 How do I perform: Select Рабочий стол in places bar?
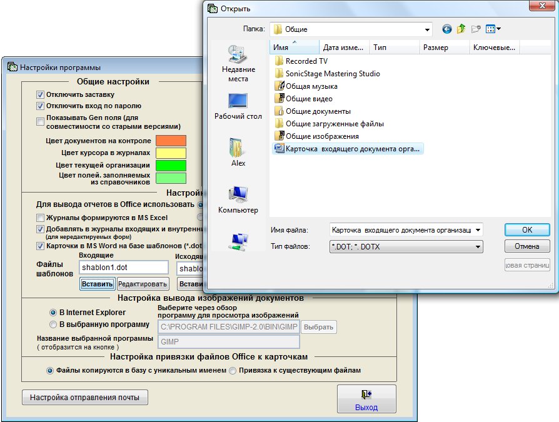click(238, 106)
